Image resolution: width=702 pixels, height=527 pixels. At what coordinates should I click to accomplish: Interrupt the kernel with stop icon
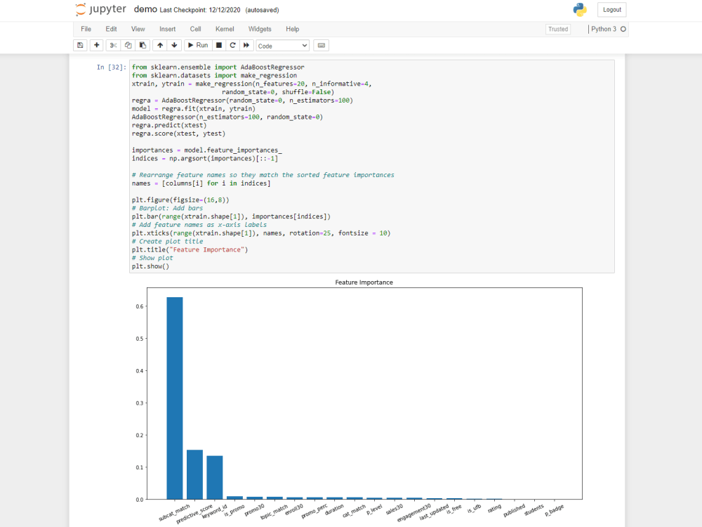219,45
